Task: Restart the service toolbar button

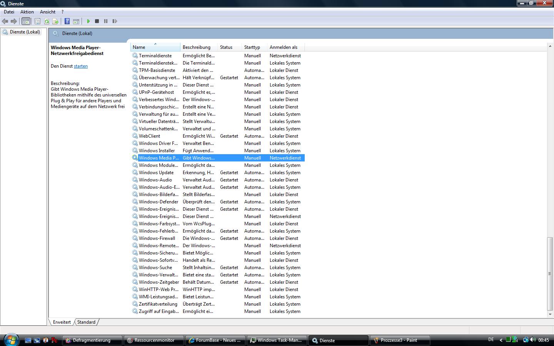Action: 115,21
